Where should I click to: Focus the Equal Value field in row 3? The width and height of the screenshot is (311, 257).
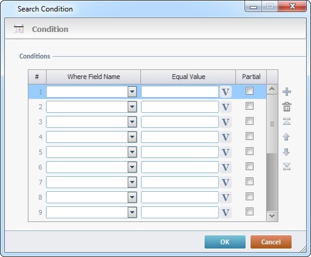pyautogui.click(x=180, y=122)
